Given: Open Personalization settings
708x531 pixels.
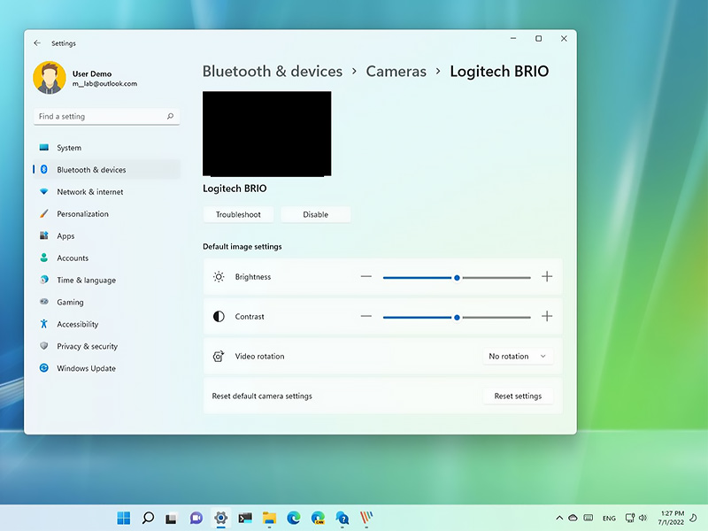Looking at the screenshot, I should click(x=106, y=214).
